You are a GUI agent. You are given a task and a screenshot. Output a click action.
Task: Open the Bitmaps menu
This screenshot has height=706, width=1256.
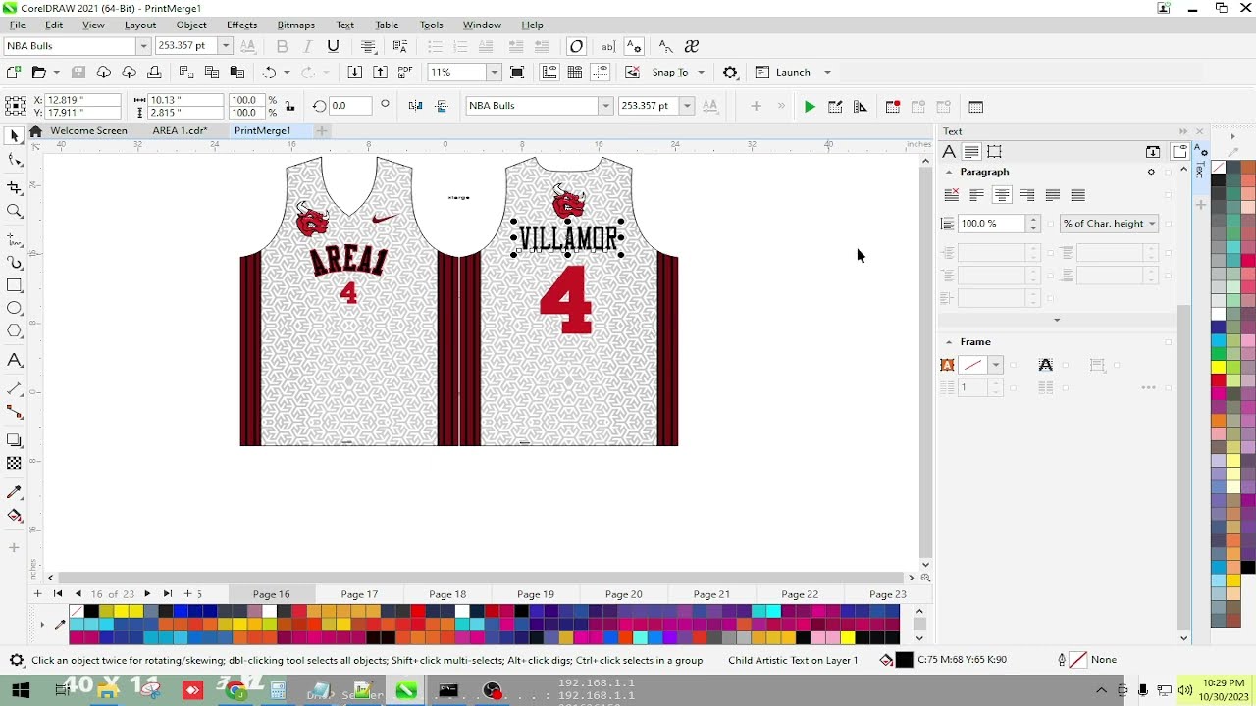click(295, 25)
